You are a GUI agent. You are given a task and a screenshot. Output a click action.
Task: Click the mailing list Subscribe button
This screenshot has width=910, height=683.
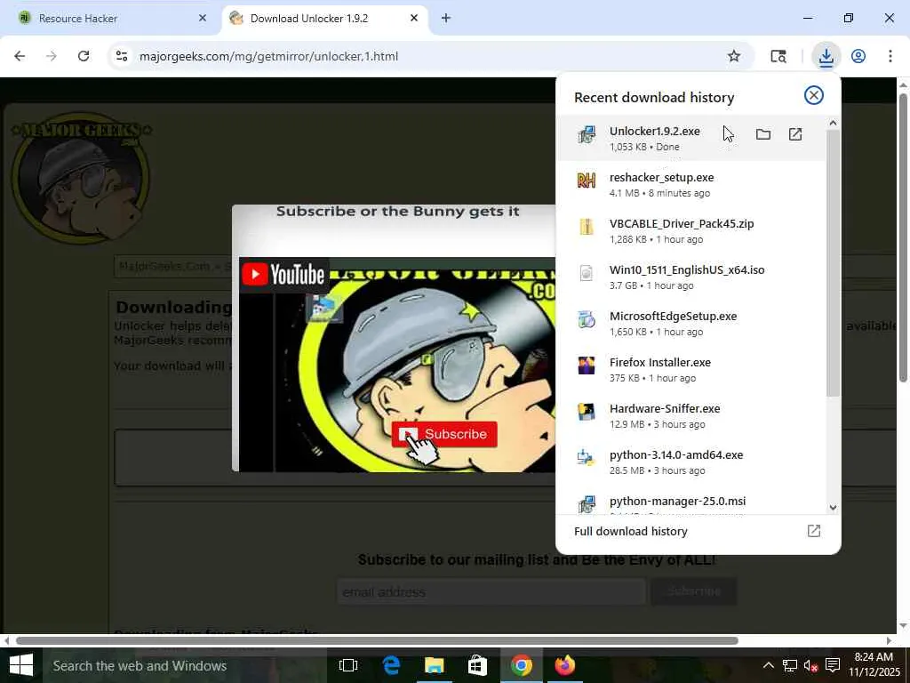tap(693, 591)
